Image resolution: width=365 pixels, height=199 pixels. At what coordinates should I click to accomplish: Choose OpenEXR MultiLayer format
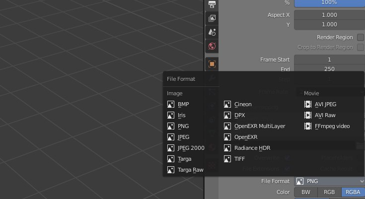point(254,126)
